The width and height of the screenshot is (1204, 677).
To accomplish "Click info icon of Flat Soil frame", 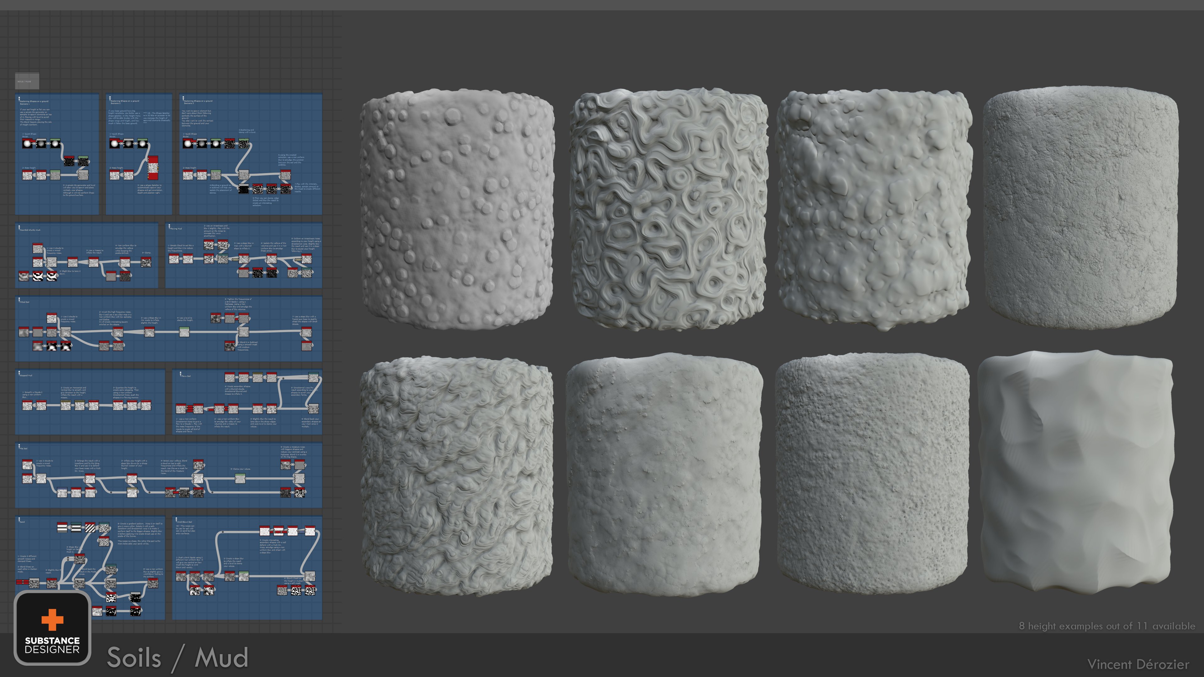I will coord(20,446).
